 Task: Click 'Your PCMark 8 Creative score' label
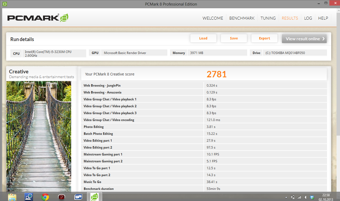tap(110, 74)
